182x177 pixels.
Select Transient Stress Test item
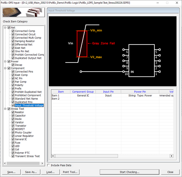click(27, 156)
